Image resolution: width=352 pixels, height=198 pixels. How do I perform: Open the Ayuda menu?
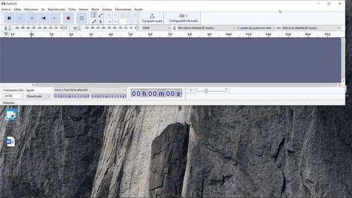[139, 9]
